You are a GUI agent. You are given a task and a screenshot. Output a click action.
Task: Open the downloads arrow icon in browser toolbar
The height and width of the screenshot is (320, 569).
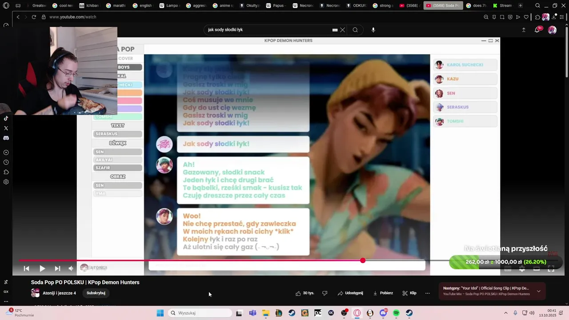(553, 17)
